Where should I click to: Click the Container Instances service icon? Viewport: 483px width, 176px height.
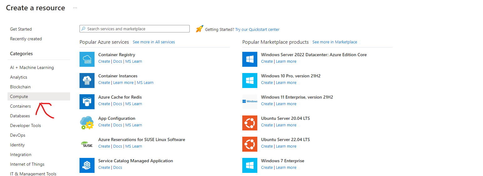[x=87, y=81]
